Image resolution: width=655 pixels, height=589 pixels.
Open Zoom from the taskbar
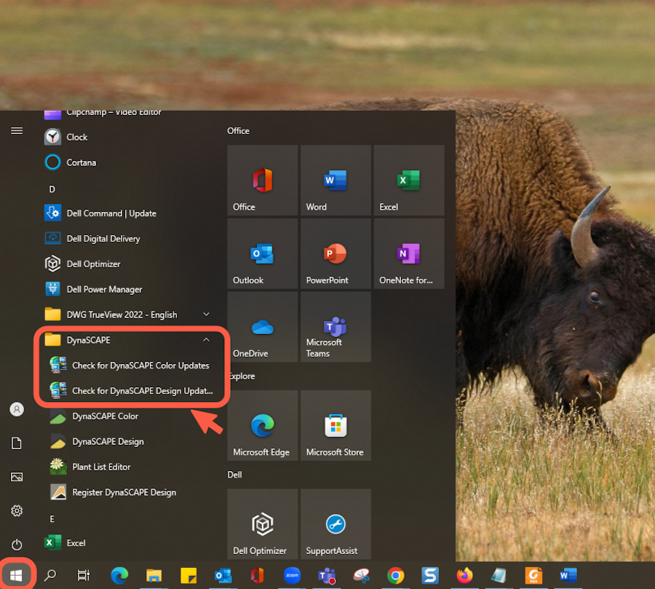pyautogui.click(x=292, y=576)
